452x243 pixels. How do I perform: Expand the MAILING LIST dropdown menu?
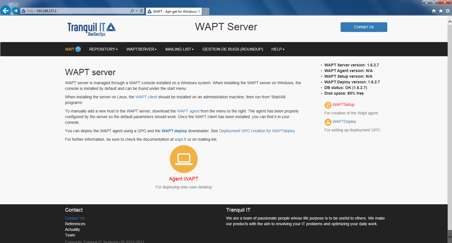[180, 49]
